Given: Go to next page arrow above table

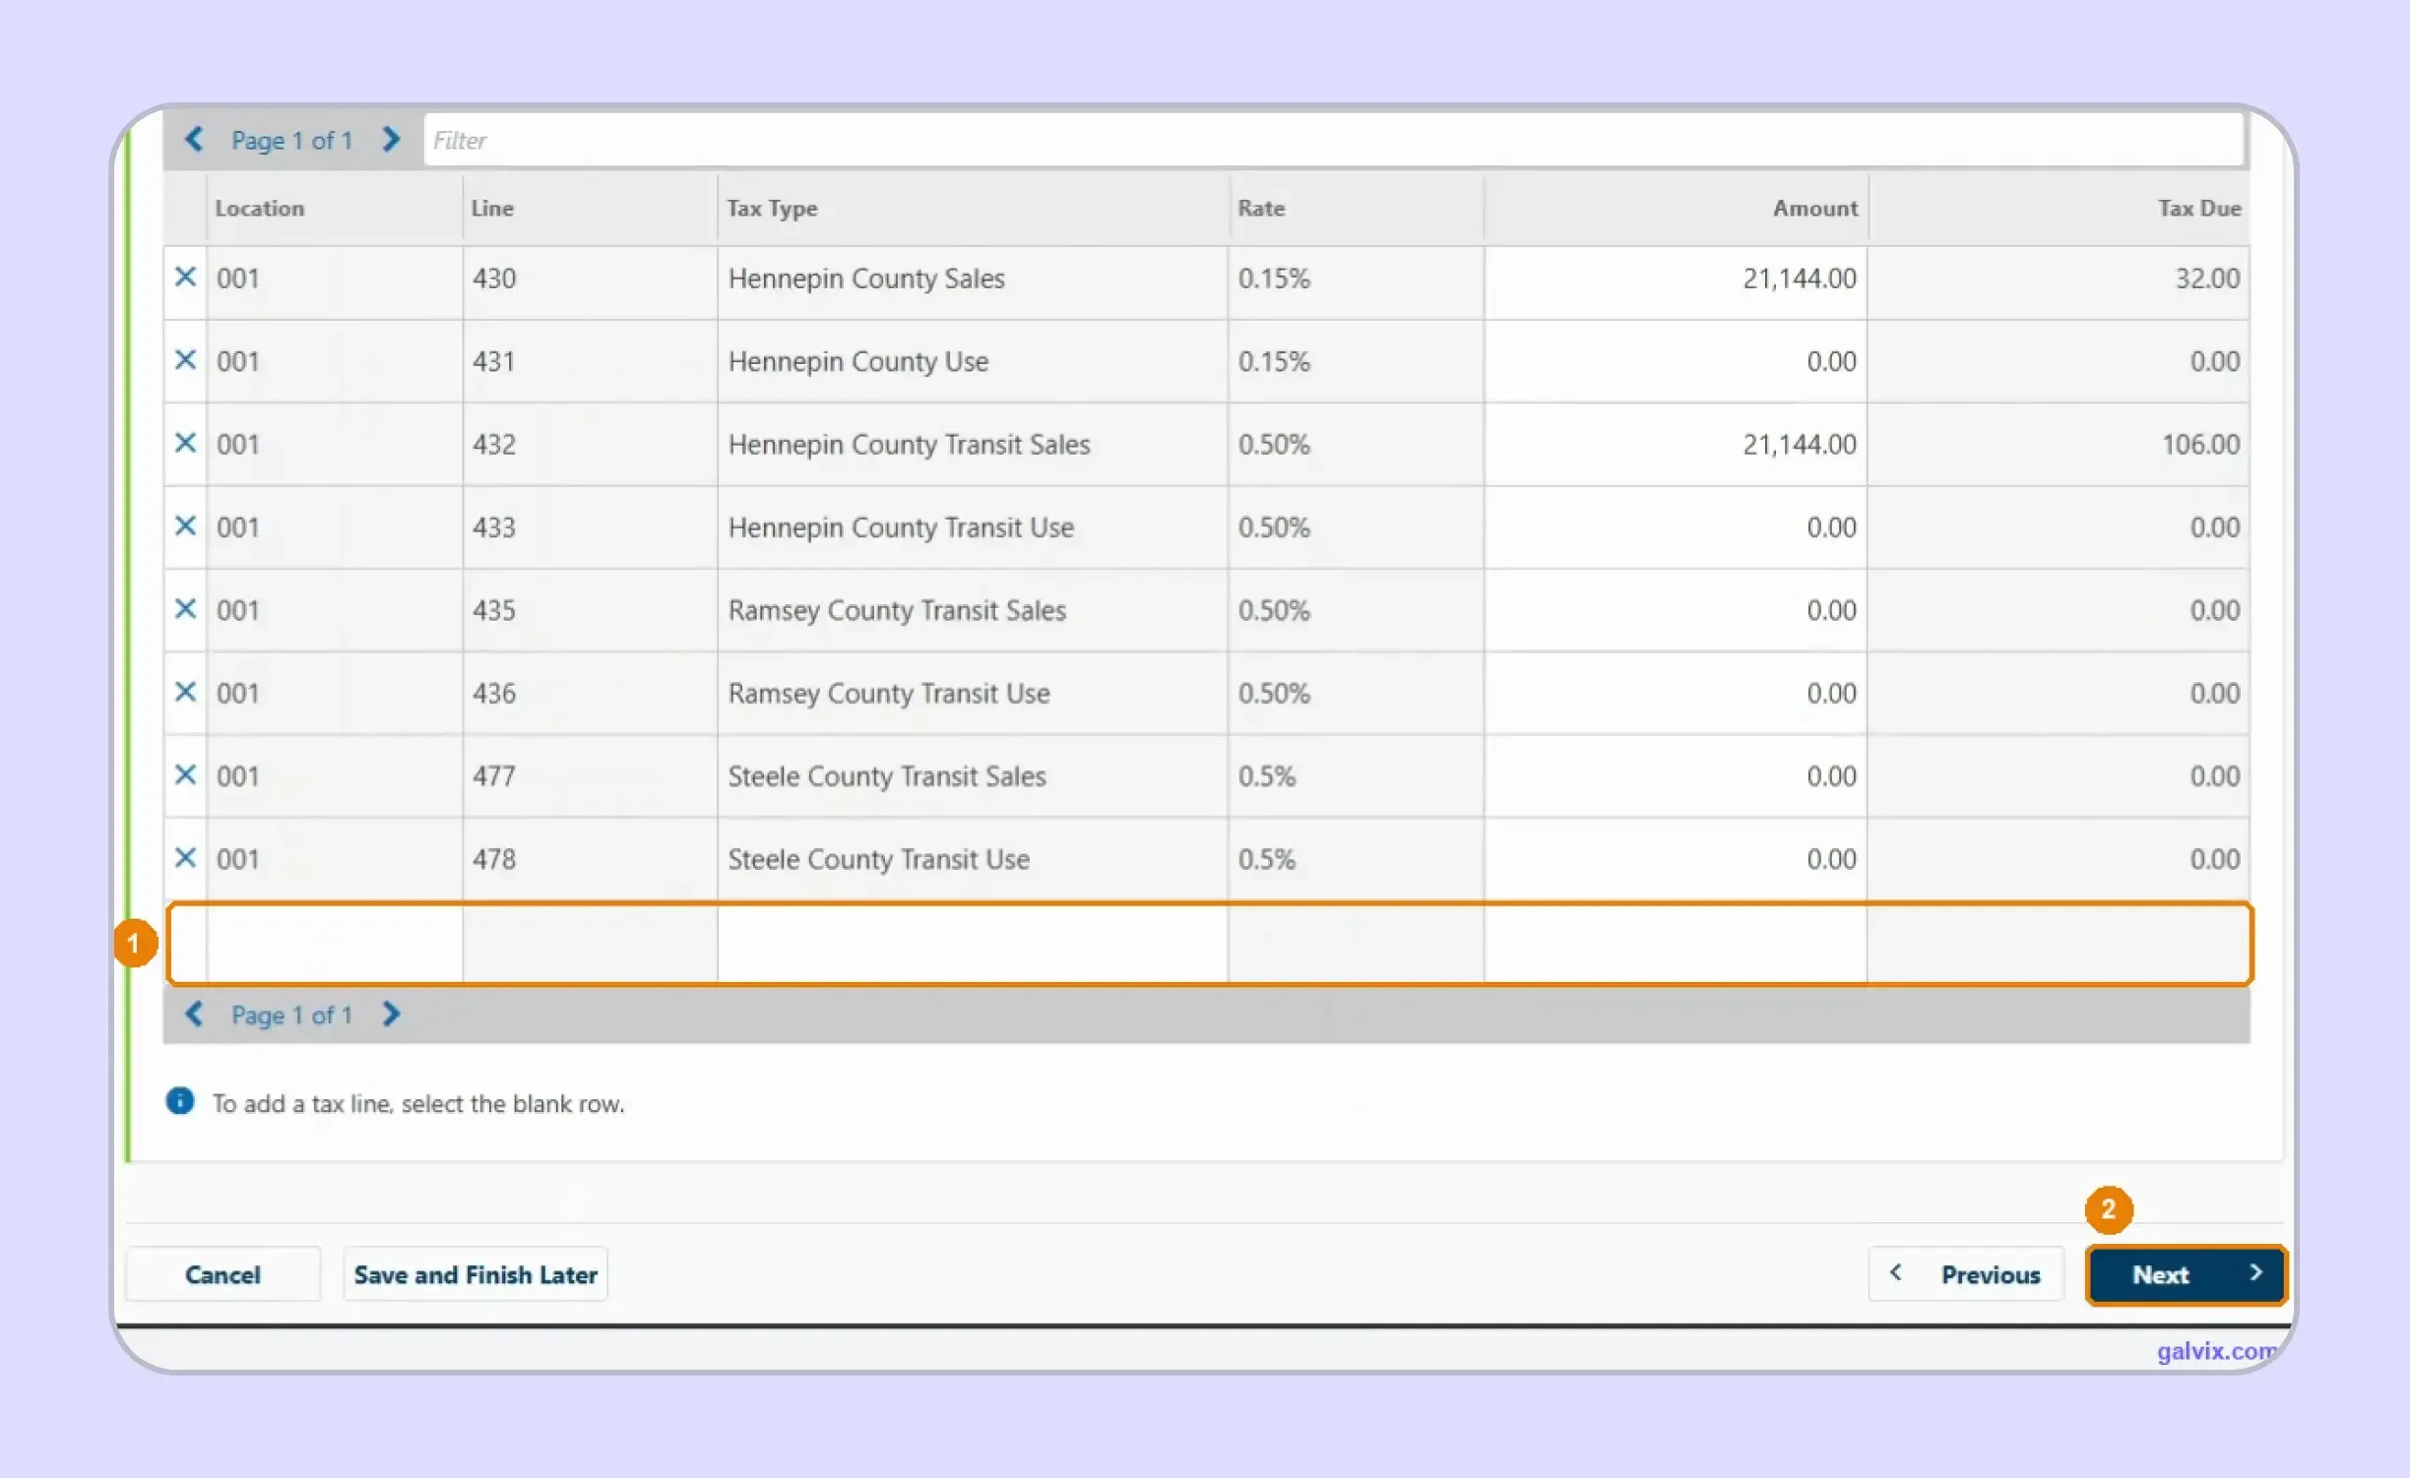Looking at the screenshot, I should [x=391, y=140].
